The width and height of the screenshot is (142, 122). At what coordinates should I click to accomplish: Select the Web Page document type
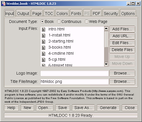(86, 22)
